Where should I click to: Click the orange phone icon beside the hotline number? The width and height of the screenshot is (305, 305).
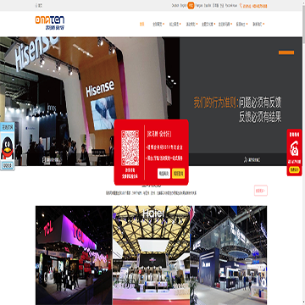[x=241, y=6]
